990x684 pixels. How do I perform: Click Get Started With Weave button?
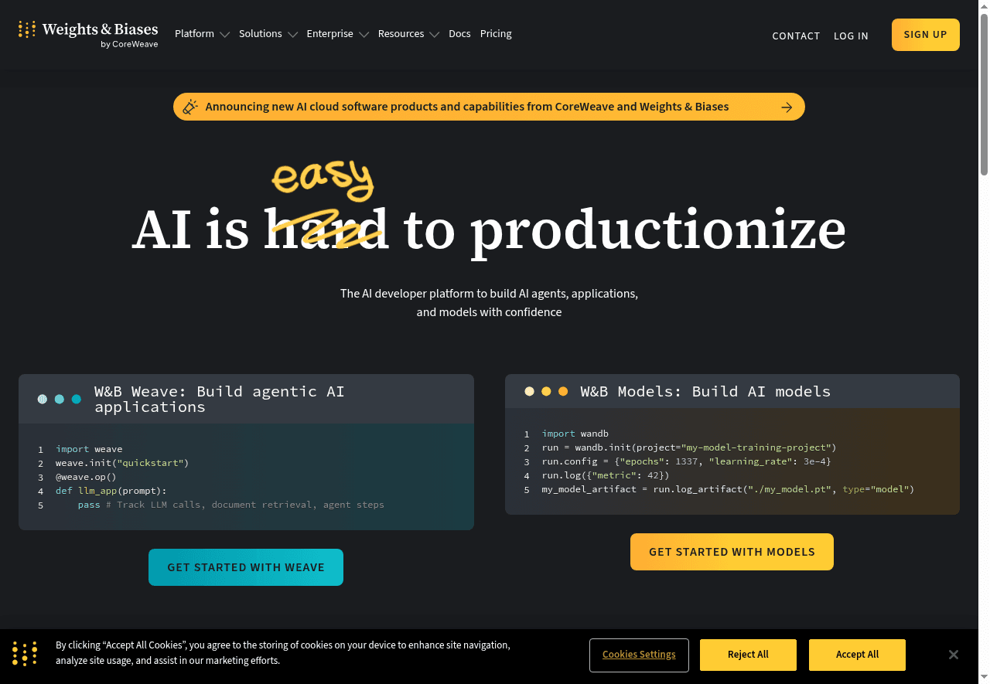pos(246,567)
